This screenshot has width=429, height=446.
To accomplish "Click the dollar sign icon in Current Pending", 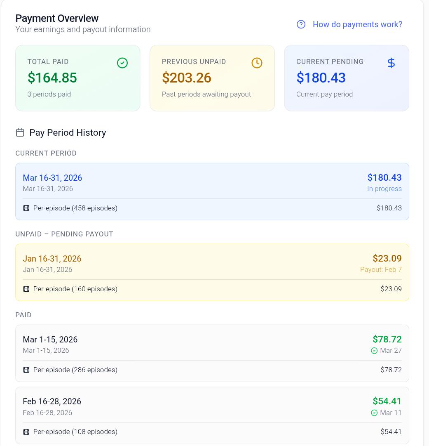I will [x=391, y=63].
